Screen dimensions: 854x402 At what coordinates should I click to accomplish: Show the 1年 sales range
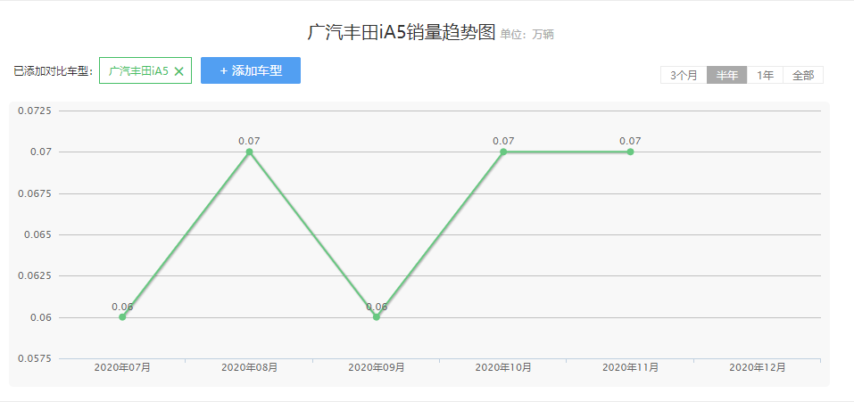click(765, 76)
